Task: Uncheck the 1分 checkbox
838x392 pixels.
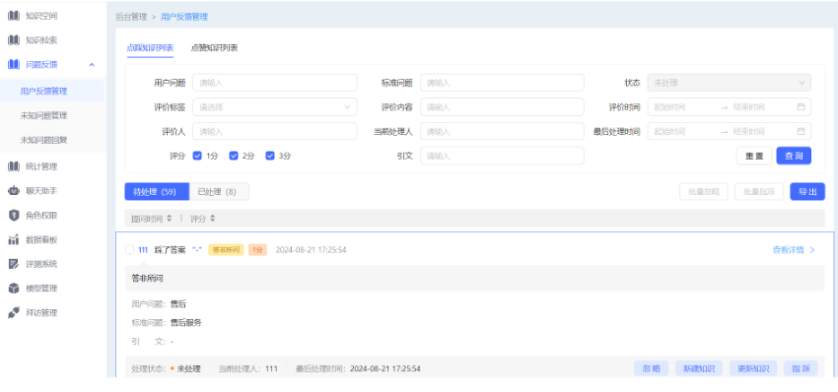Action: 197,156
